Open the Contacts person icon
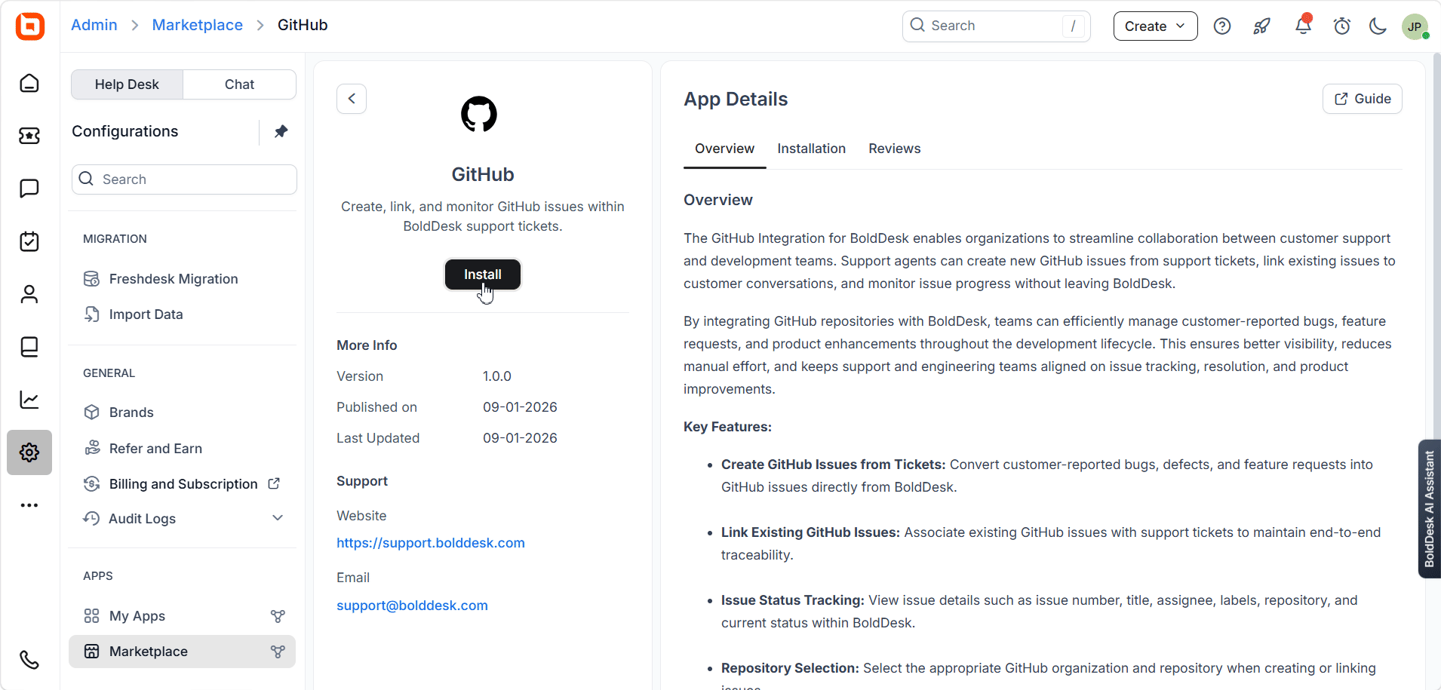1441x690 pixels. 29,294
